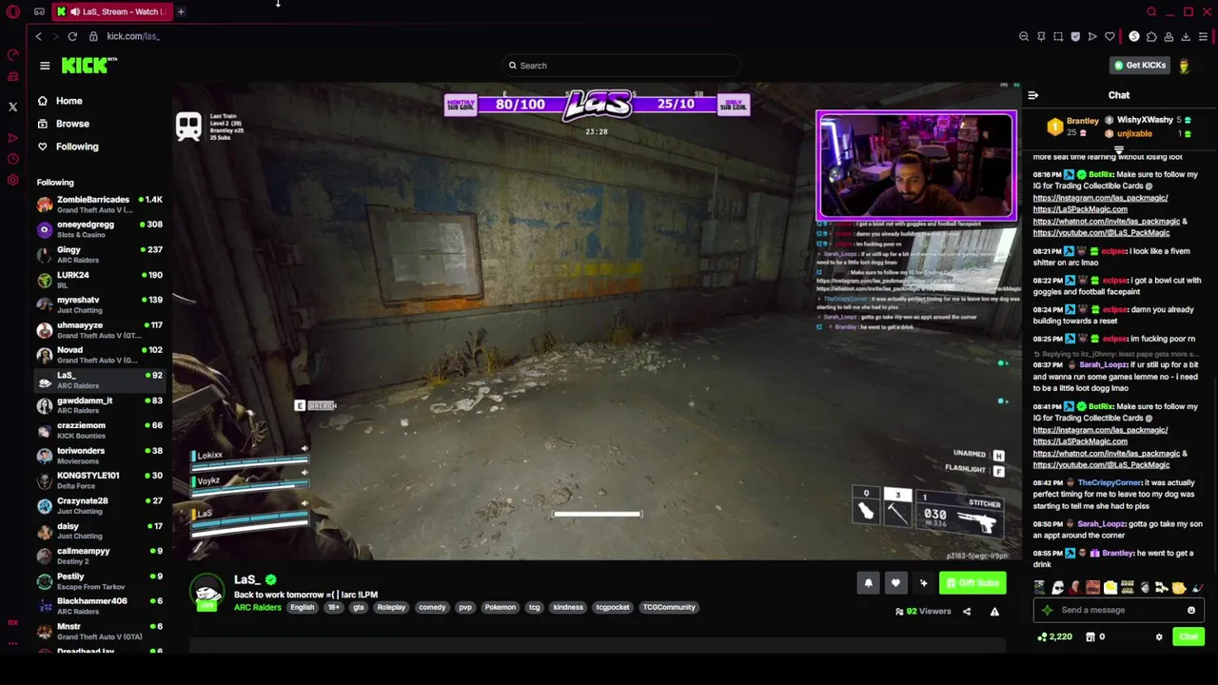Open the shop icon showing 0
The width and height of the screenshot is (1218, 685).
pos(1095,637)
